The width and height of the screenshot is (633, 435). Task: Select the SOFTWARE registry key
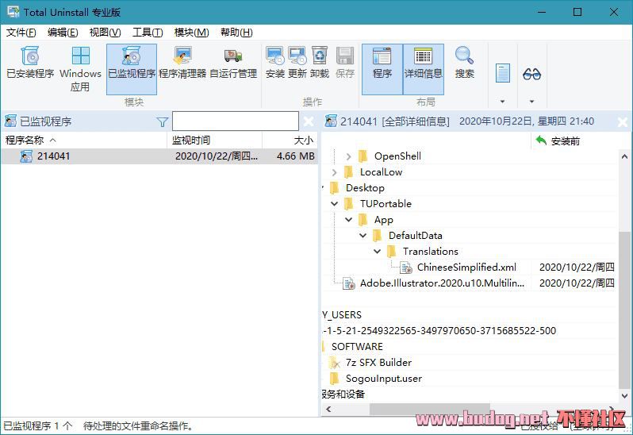[357, 347]
